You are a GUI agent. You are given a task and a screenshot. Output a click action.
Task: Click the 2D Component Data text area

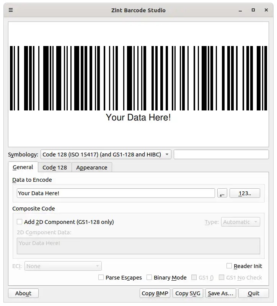(x=138, y=246)
